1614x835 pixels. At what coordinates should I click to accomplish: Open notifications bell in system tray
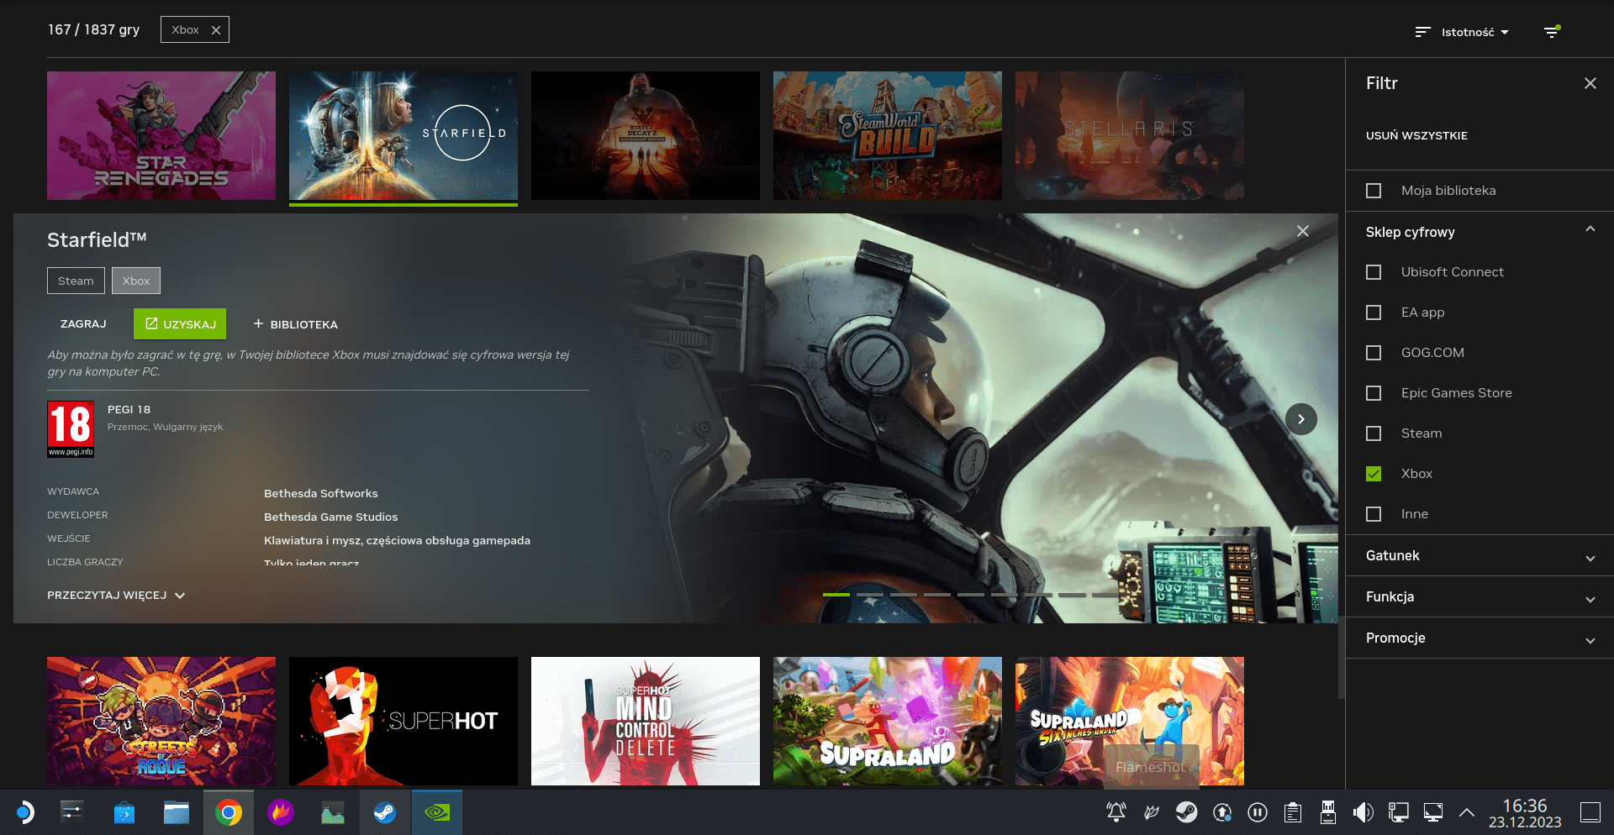(1116, 812)
